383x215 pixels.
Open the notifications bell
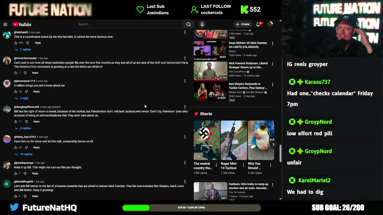click(259, 24)
